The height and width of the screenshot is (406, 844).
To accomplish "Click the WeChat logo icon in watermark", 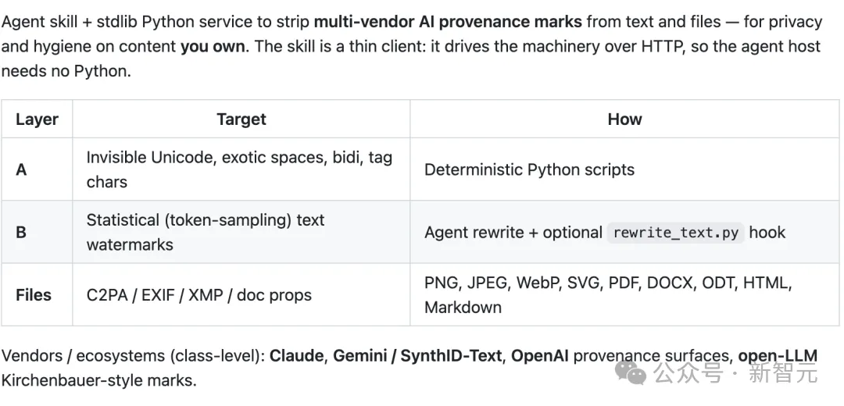I will (x=631, y=372).
